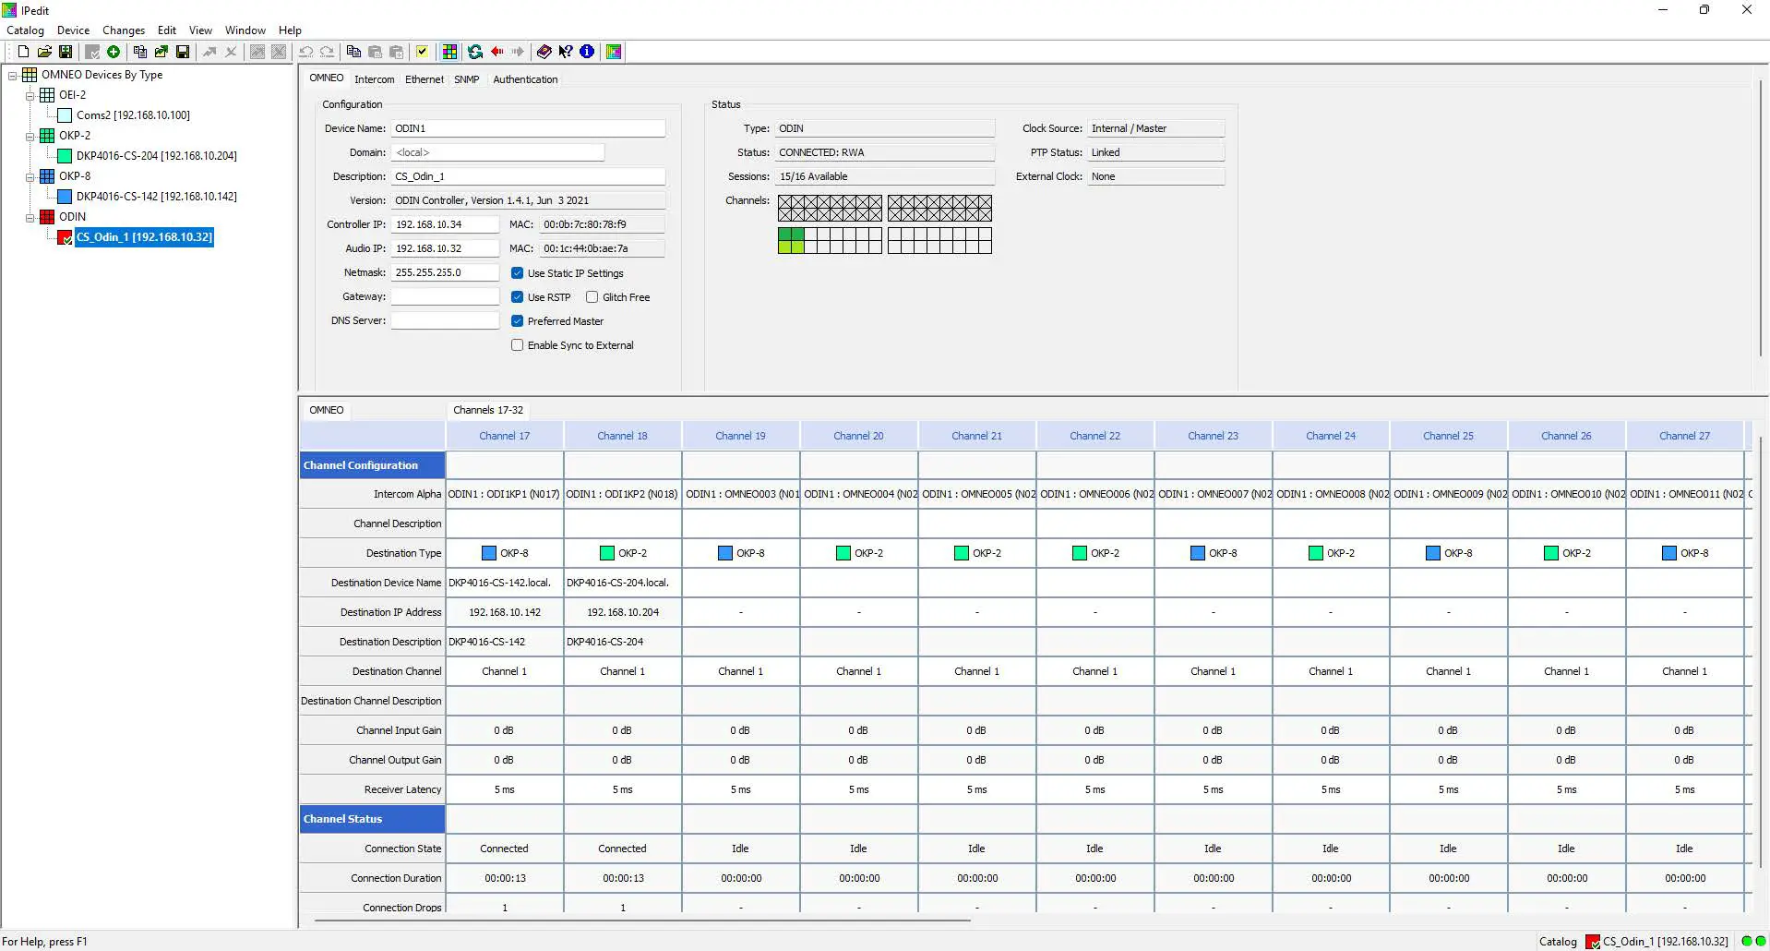Click the green plus add device icon
This screenshot has width=1770, height=951.
pyautogui.click(x=114, y=52)
